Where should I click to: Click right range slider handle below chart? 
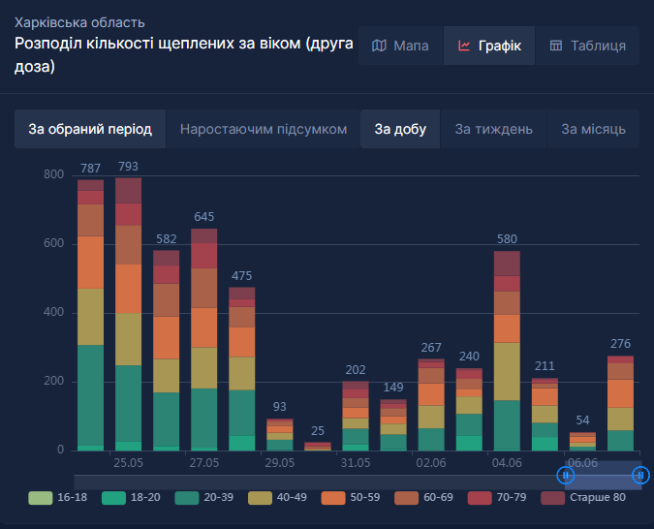coord(640,475)
